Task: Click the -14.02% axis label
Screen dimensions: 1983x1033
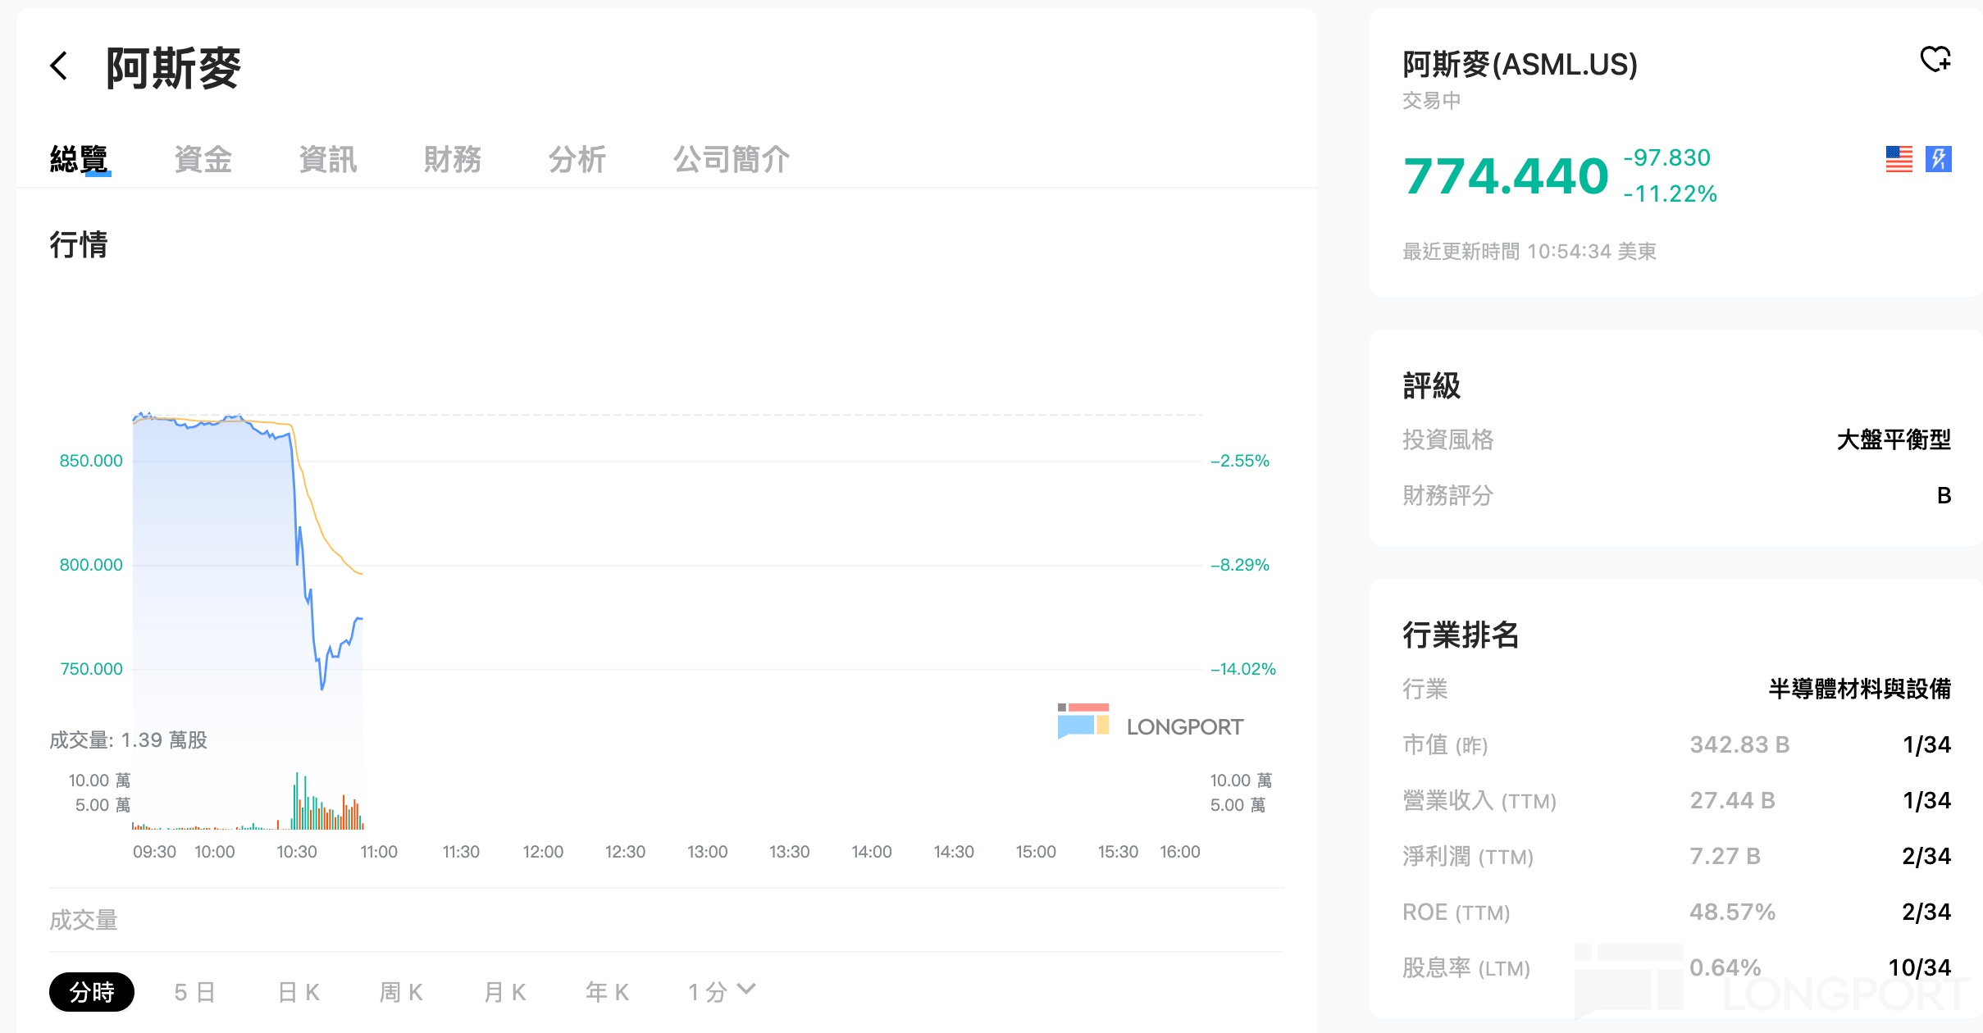Action: coord(1243,669)
